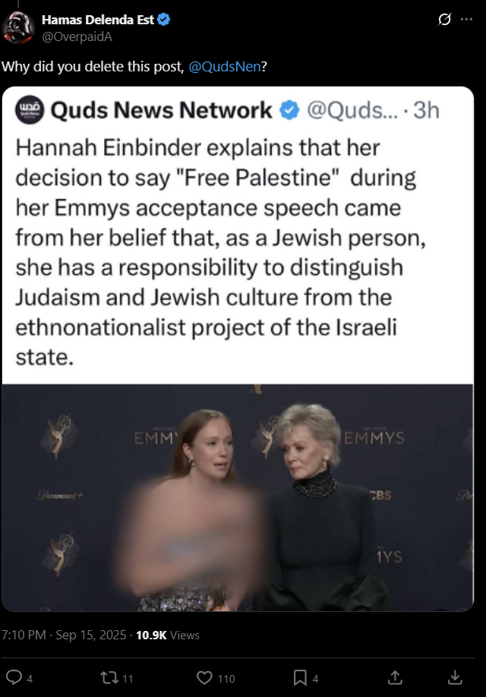This screenshot has width=486, height=697.
Task: Open the Hamas Delenda Est profile name
Action: click(x=97, y=20)
